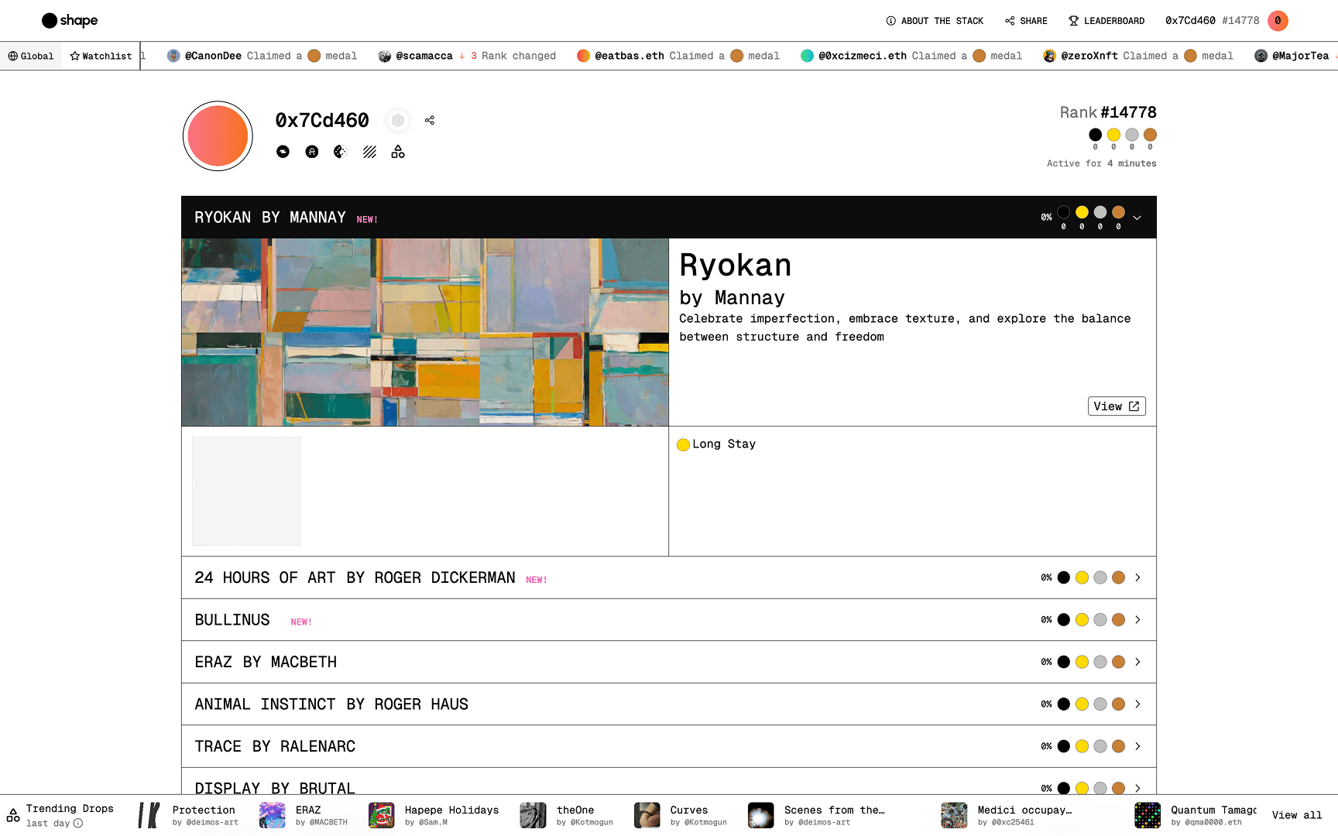Click the hexagon spiral badge next to 0x7Cd460

click(398, 120)
